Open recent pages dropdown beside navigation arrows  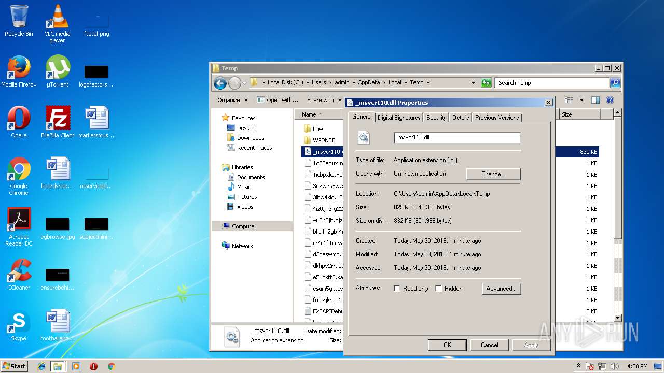(x=244, y=83)
